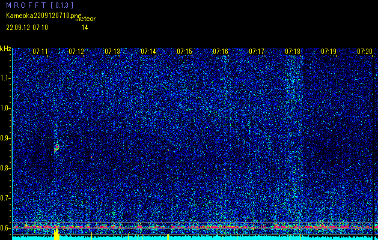Click the meteor count value 14
The width and height of the screenshot is (378, 240).
(x=85, y=28)
